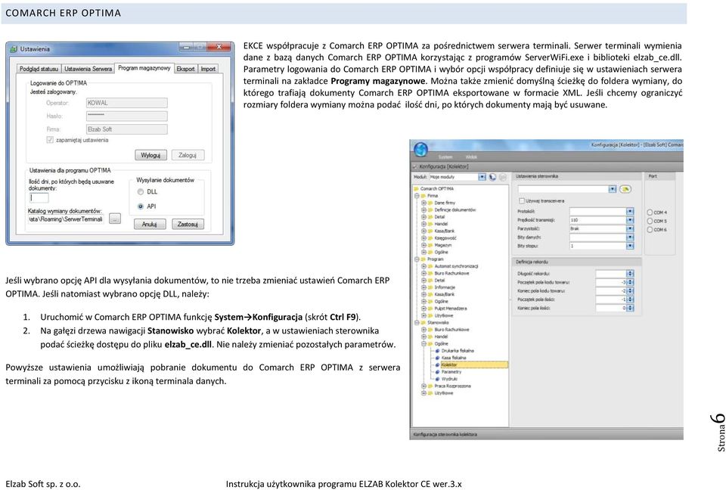Switch to the Eksport tab
The image size is (726, 490).
coord(185,69)
